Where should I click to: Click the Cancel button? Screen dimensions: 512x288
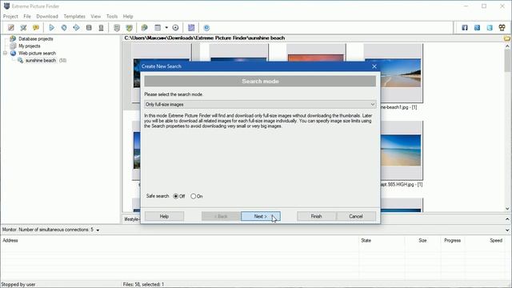click(x=356, y=216)
